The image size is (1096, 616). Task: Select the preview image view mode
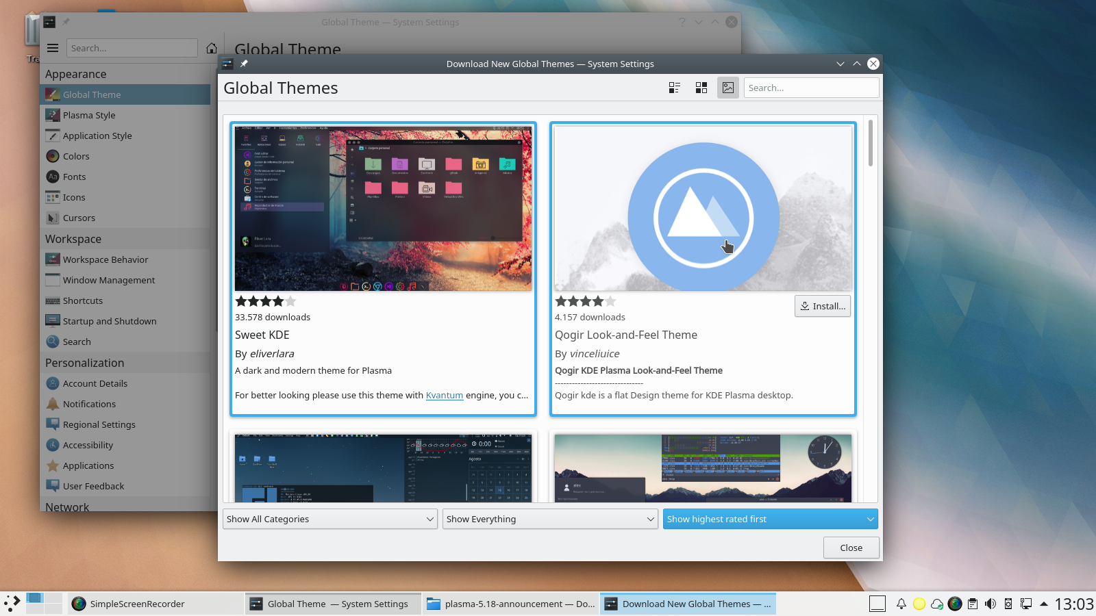pos(727,88)
